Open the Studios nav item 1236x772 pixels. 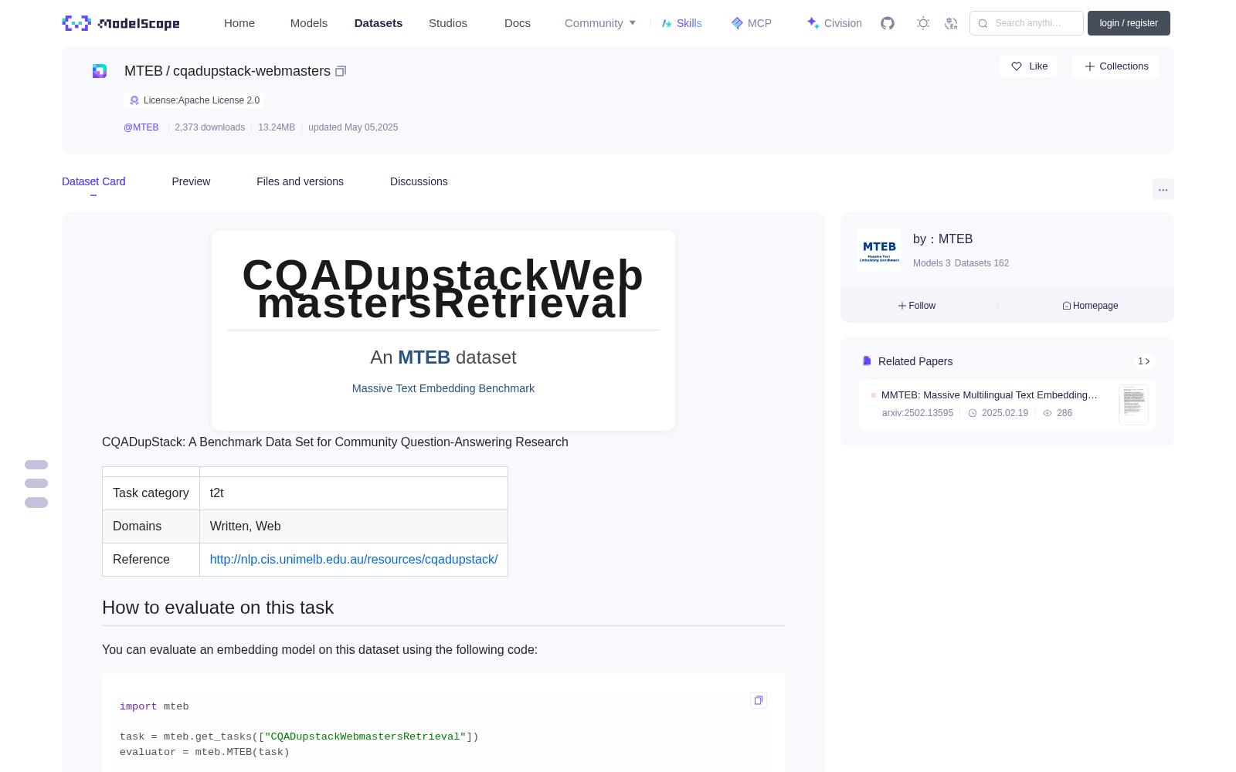448,23
